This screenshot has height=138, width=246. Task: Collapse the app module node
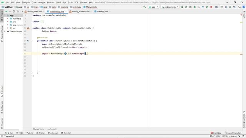click(x=5, y=15)
